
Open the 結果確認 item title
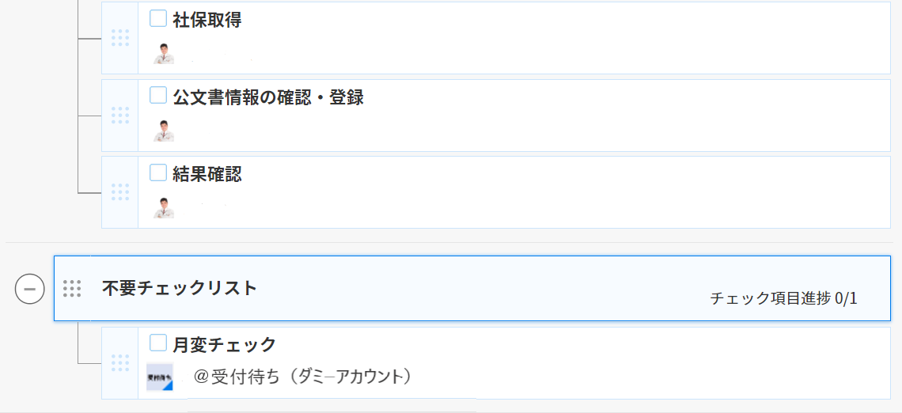[x=207, y=174]
